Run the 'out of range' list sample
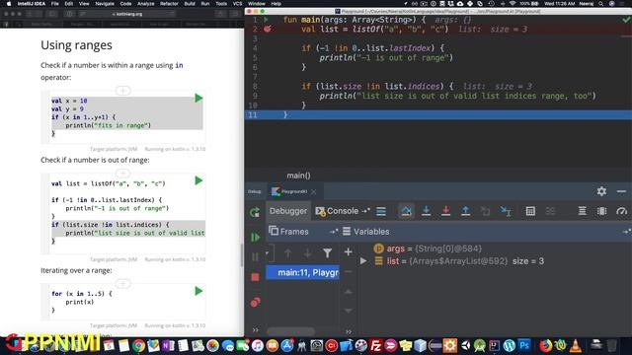Screen dimensions: 632x355 198,180
